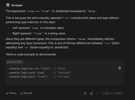
Task: Click the '// false' code comment
Action: [x=59, y=69]
